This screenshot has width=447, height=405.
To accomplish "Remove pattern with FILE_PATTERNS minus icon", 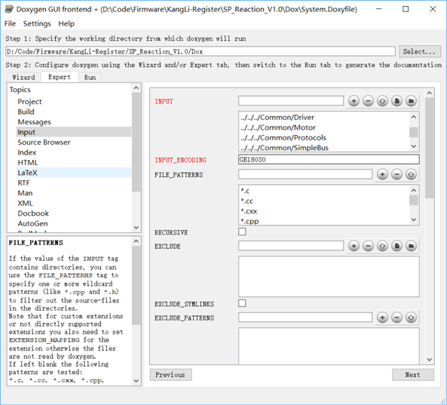I will pos(396,174).
